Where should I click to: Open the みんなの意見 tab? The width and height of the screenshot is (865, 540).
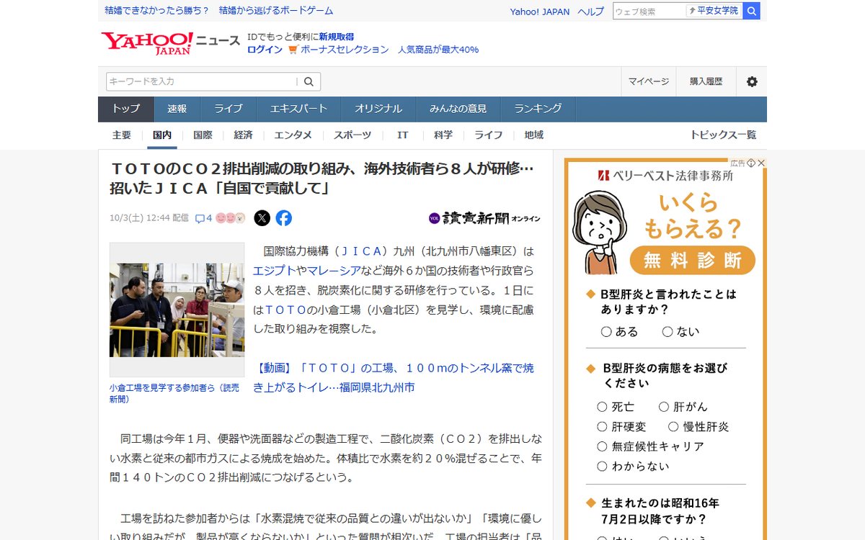coord(458,109)
